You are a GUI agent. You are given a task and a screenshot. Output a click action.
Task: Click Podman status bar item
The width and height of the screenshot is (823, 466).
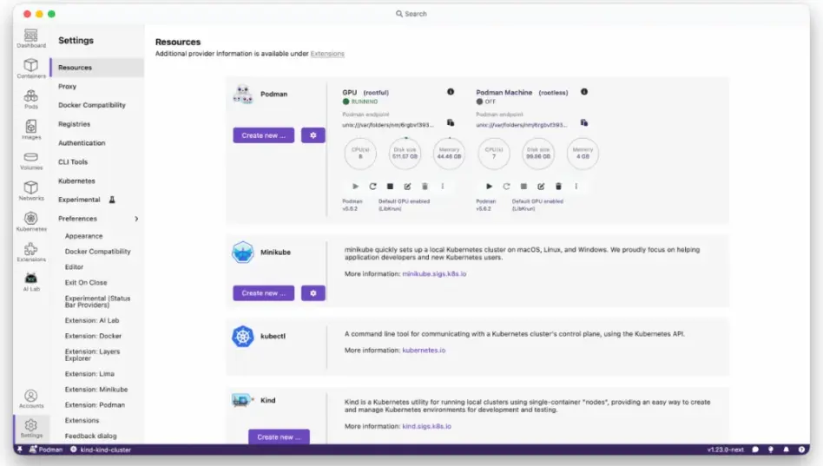click(46, 450)
